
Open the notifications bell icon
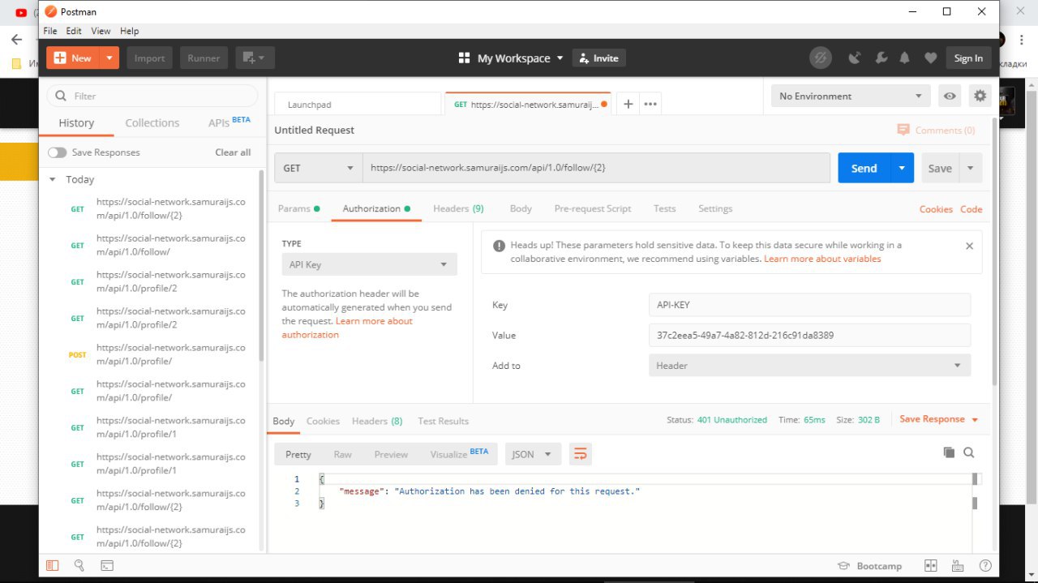click(x=904, y=58)
